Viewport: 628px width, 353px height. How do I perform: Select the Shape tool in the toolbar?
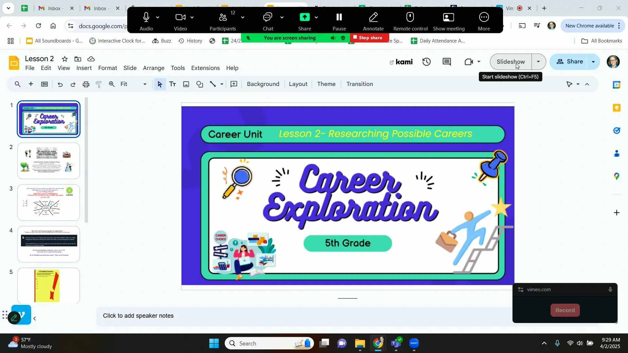(x=200, y=84)
